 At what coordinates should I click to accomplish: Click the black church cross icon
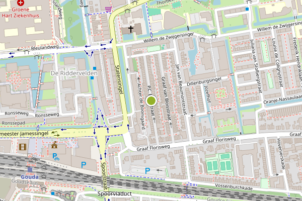[131, 29]
